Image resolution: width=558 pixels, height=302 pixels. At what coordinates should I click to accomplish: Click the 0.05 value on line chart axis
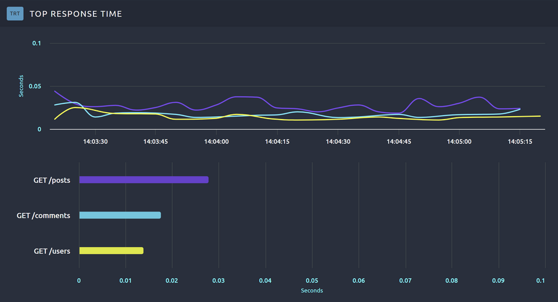point(36,87)
